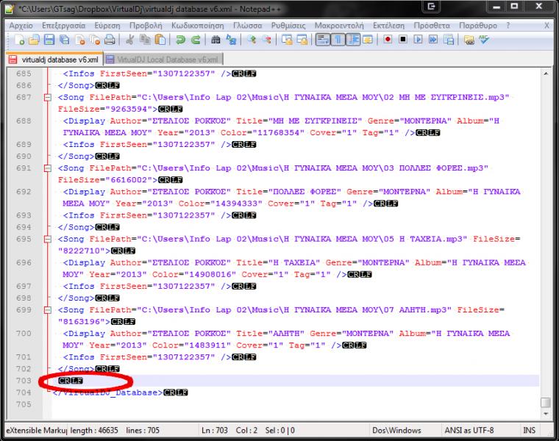Click the length : 46635 status entry
This screenshot has width=559, height=441.
pyautogui.click(x=94, y=430)
